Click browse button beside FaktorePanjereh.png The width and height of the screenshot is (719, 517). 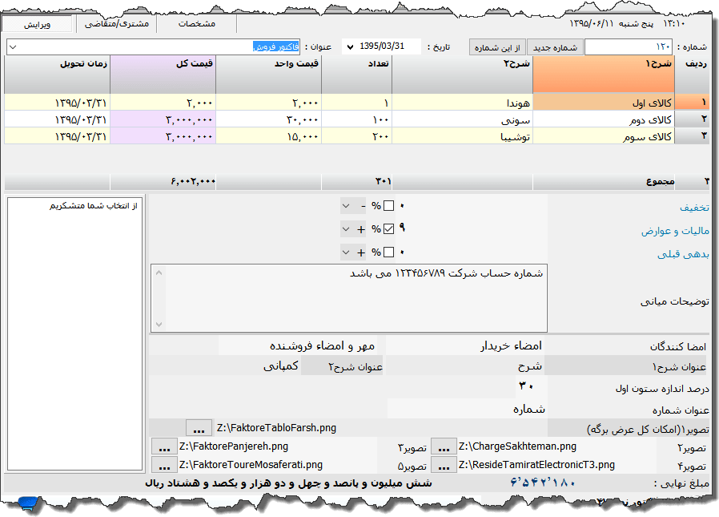tap(164, 446)
